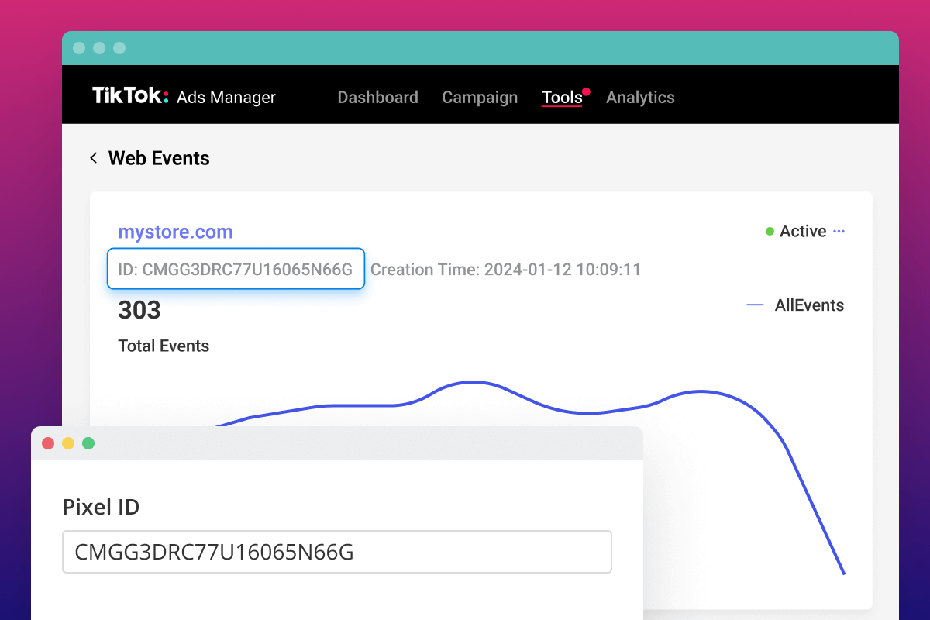The image size is (930, 620).
Task: Toggle the AllEvents legend series
Action: coord(808,305)
